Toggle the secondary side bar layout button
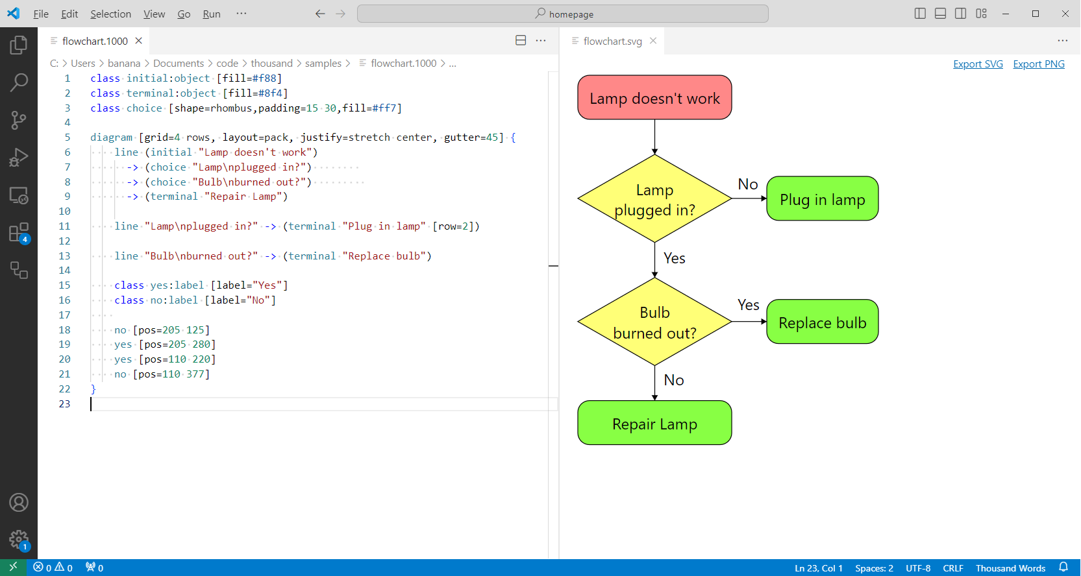Viewport: 1081px width, 576px height. pyautogui.click(x=961, y=14)
